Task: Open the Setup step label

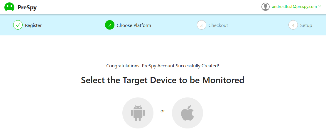Action: coord(306,25)
